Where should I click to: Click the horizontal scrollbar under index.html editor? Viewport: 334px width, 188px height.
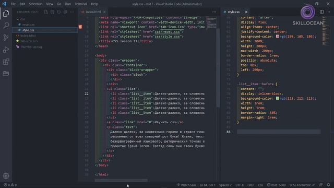[121, 180]
